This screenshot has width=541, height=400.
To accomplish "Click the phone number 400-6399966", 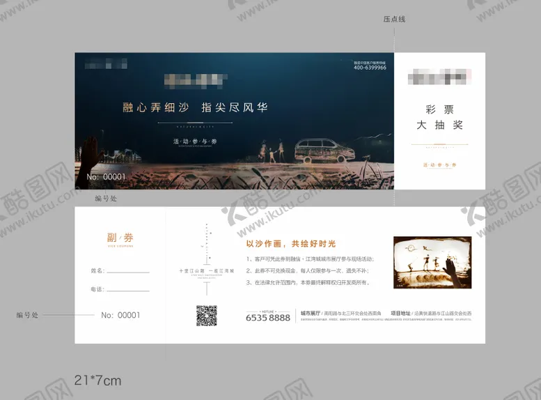I will [x=370, y=68].
